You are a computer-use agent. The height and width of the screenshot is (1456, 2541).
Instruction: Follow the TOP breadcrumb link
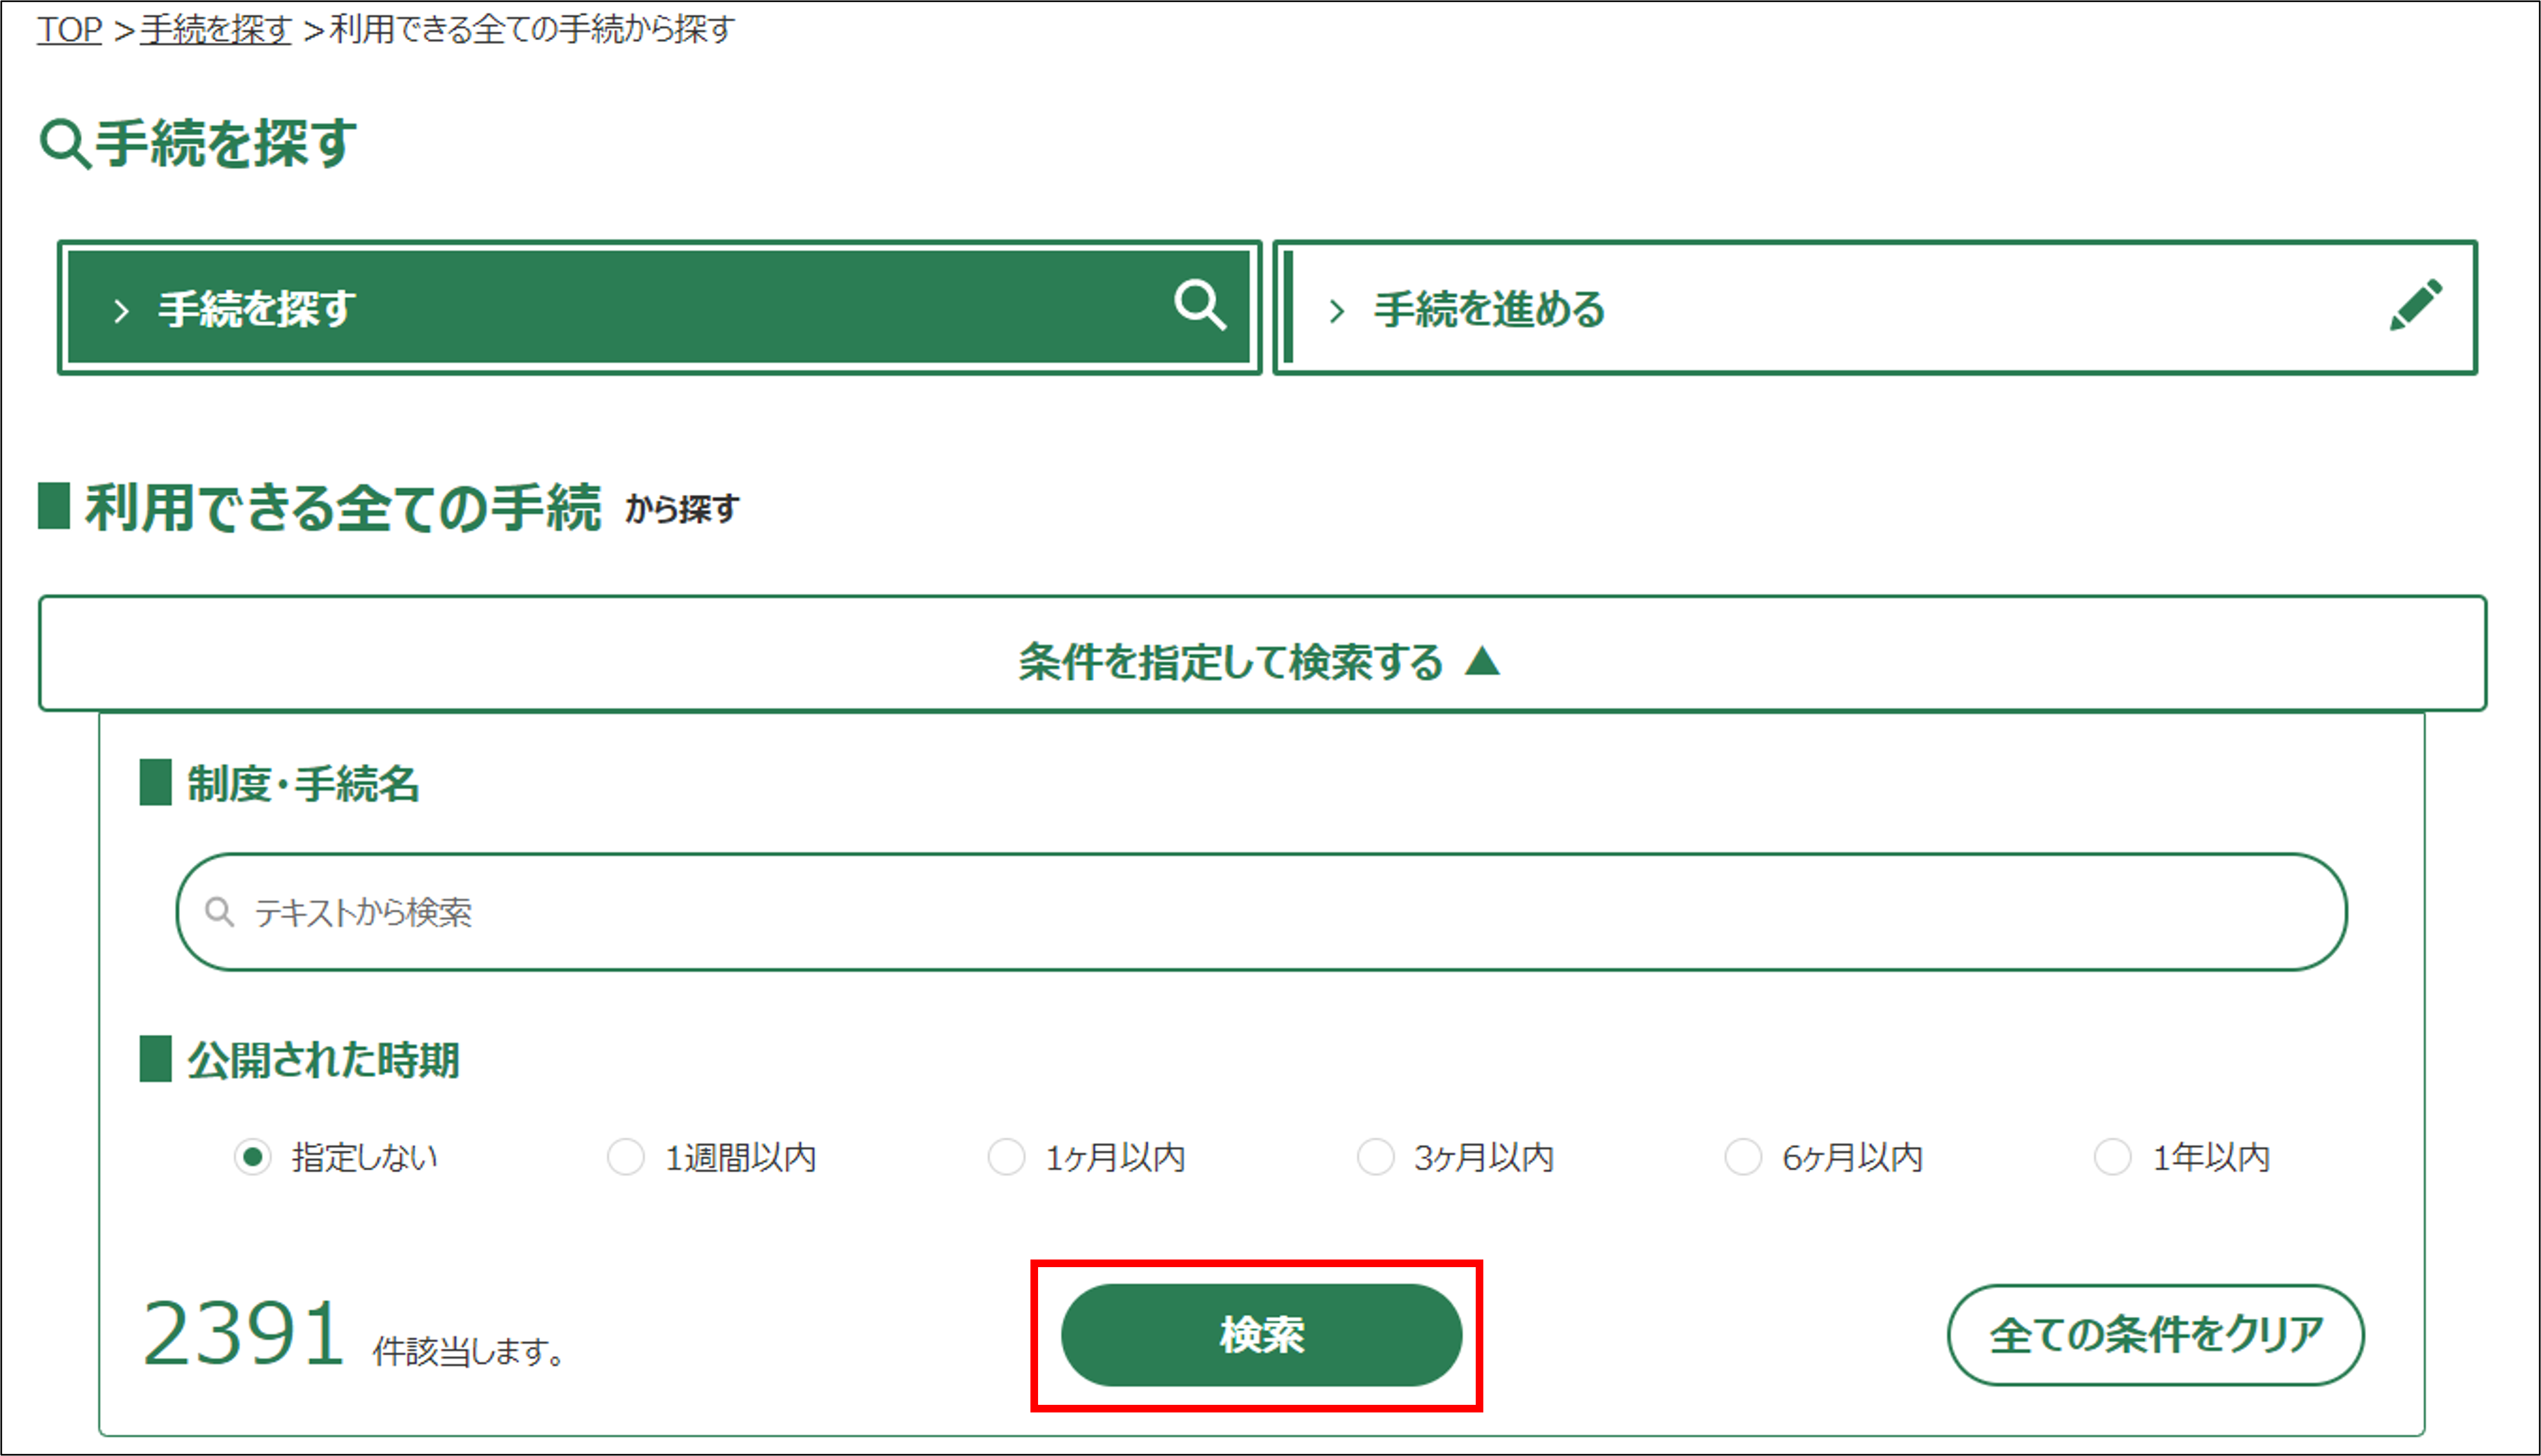[69, 29]
